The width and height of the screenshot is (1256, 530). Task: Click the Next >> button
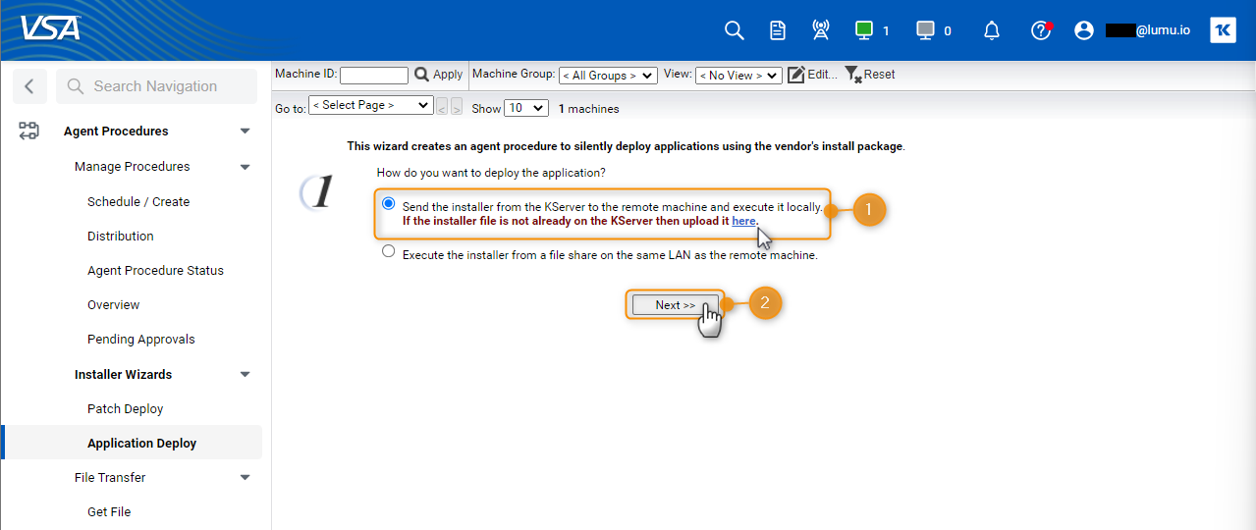[675, 305]
